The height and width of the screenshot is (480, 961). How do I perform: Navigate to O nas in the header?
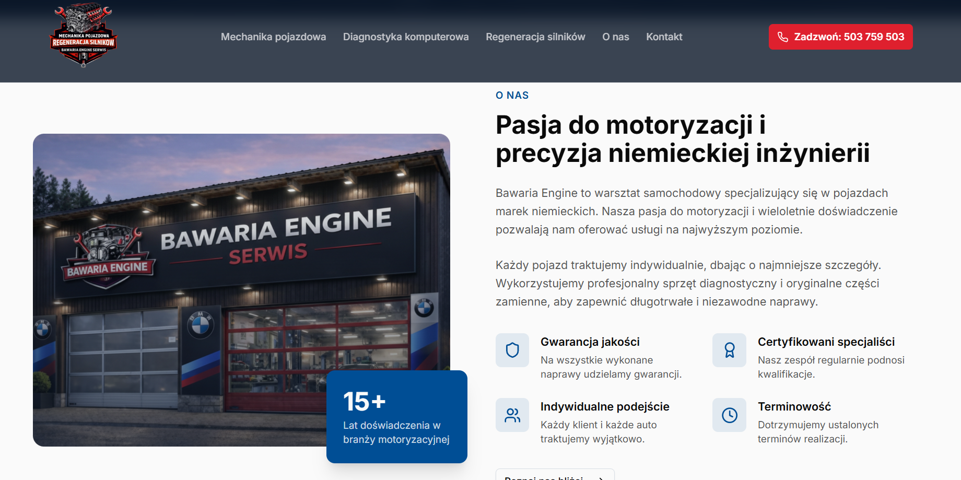tap(616, 37)
